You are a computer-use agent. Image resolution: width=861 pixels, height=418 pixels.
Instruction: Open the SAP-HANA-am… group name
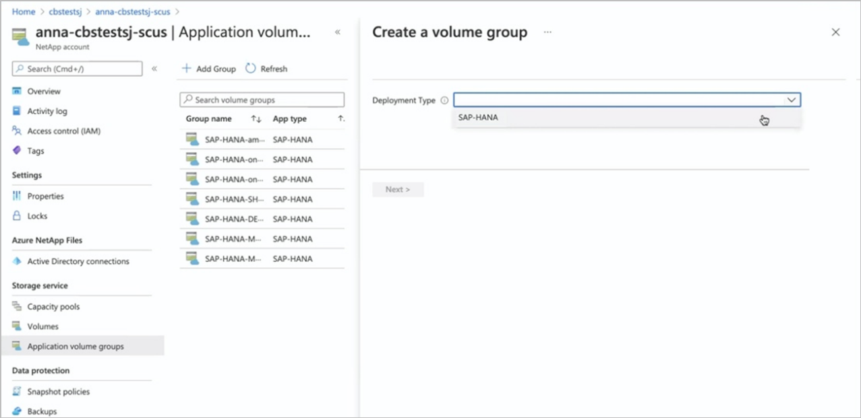(234, 140)
